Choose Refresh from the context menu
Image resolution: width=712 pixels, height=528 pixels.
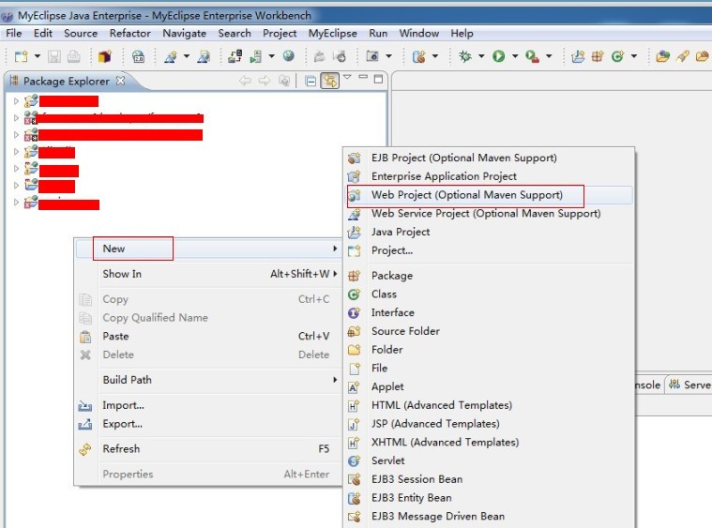tap(208, 448)
